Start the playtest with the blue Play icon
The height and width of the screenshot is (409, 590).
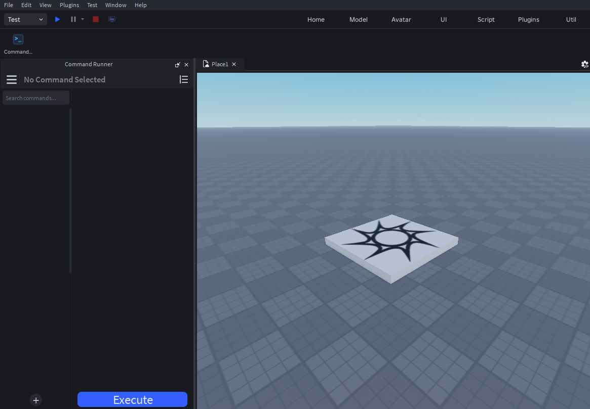(x=57, y=19)
